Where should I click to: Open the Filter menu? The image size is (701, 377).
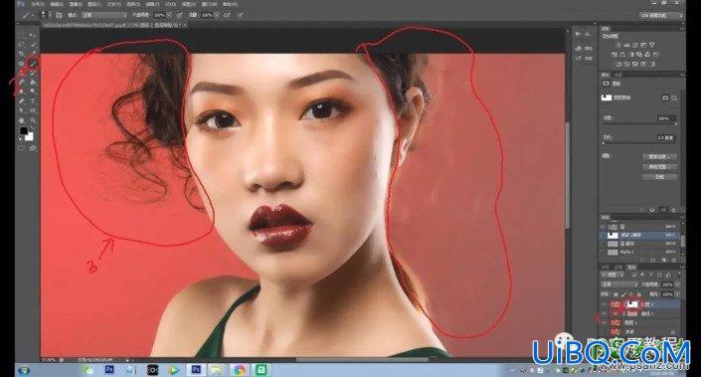152,4
